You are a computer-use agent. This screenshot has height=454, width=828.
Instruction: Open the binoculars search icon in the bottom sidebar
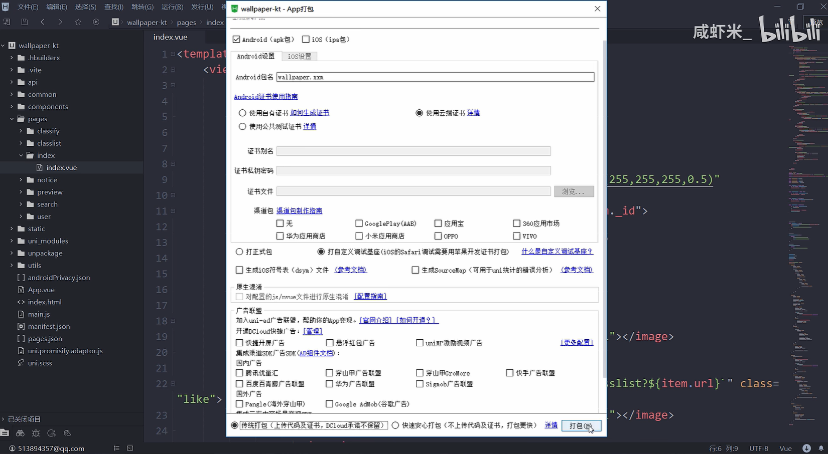click(x=20, y=433)
